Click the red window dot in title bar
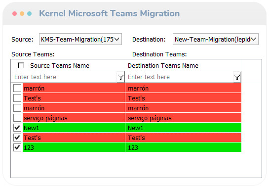Image resolution: width=269 pixels, height=188 pixels. 15,13
